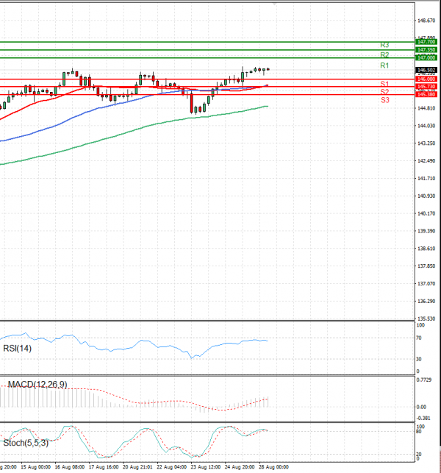Click the 23 Aug 12:00 time label
Screen dimensions: 441x473
(x=206, y=467)
